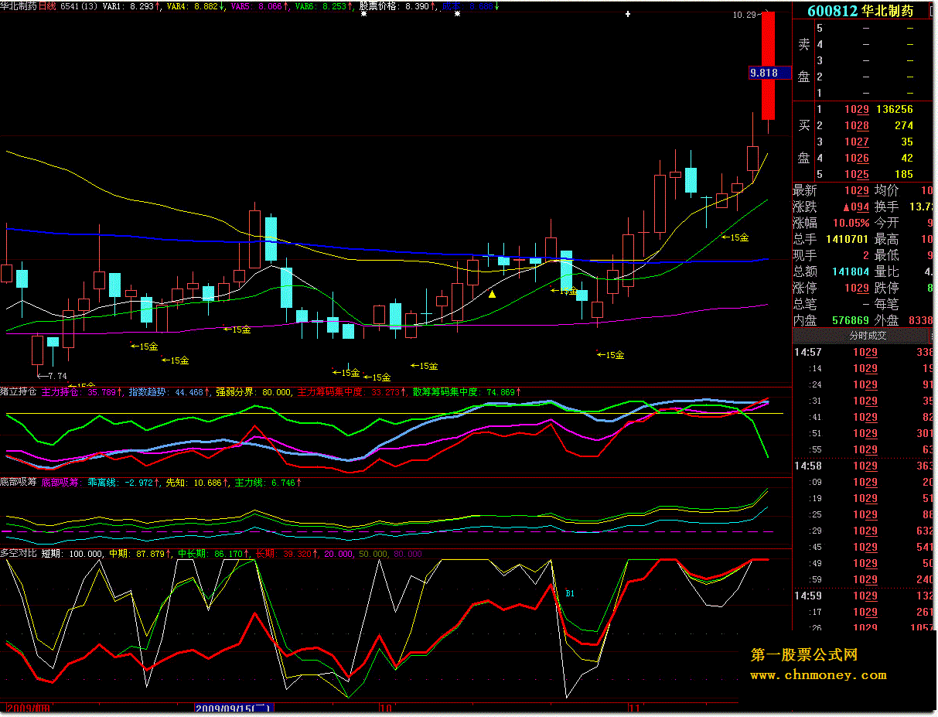The image size is (938, 717).
Task: Click the 强弱分界: 80.000 value
Action: [x=253, y=392]
